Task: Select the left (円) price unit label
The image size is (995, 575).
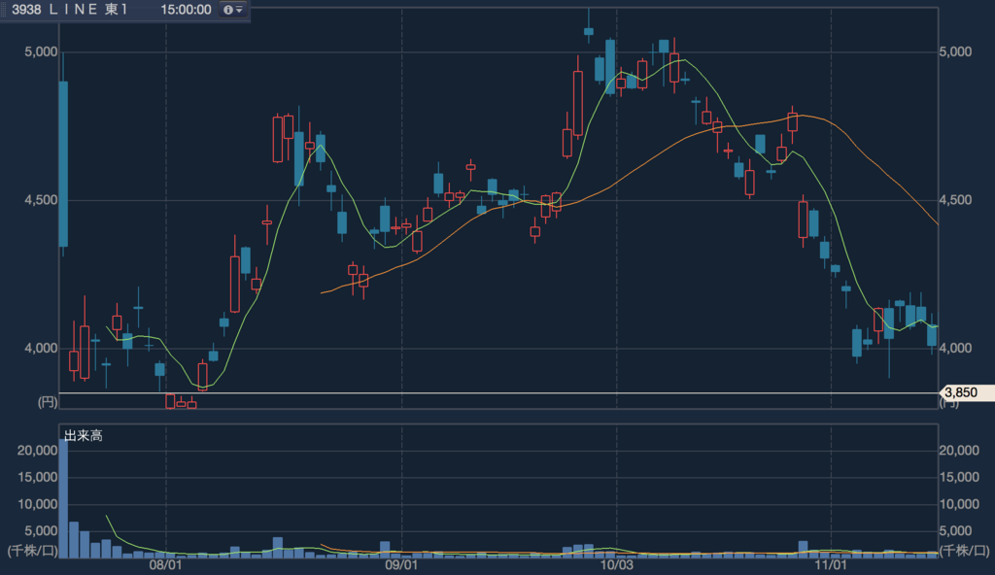Action: click(48, 402)
